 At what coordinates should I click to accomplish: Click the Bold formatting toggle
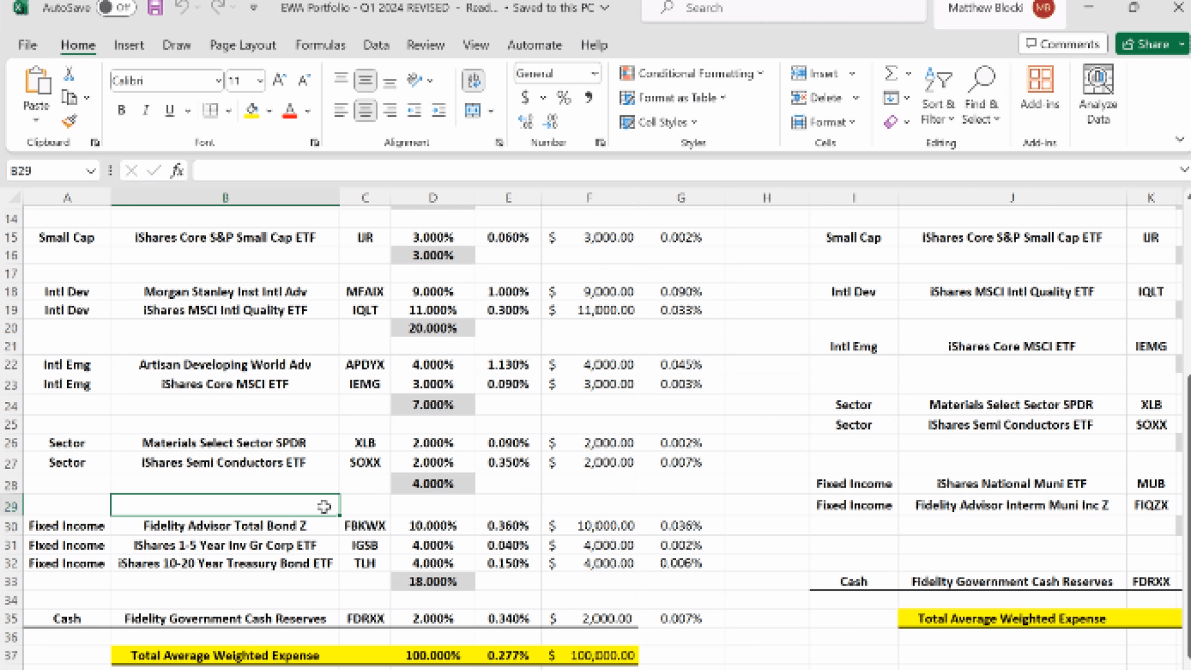point(121,109)
